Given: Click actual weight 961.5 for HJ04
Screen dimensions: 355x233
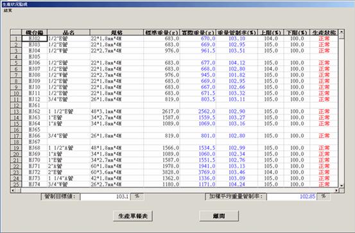Looking at the screenshot, I should 198,51.
